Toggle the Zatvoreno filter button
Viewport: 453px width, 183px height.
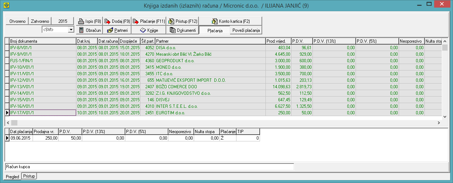(40, 21)
